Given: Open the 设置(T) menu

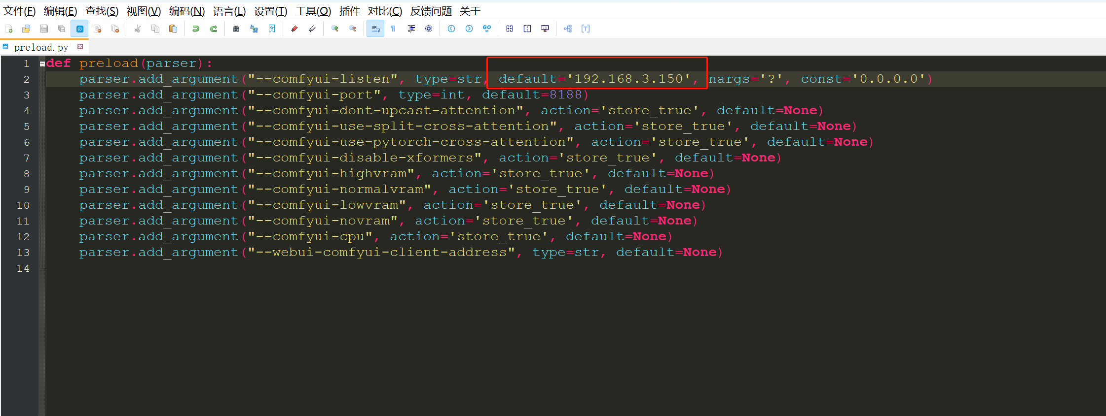Looking at the screenshot, I should 271,11.
